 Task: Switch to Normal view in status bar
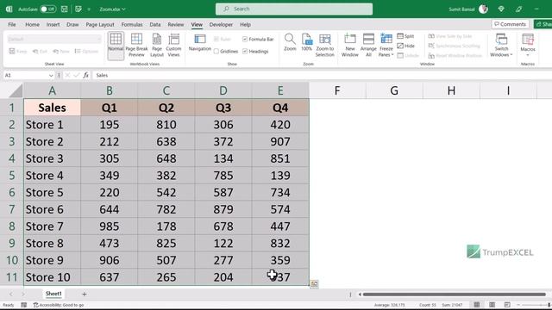[477, 305]
